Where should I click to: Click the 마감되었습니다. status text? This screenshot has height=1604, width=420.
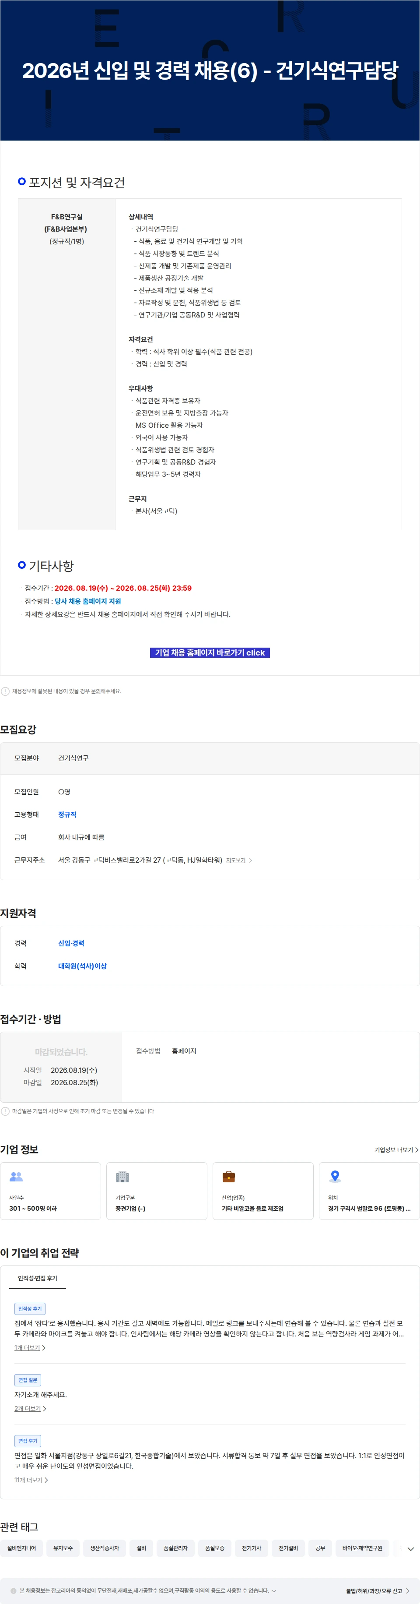61,1052
